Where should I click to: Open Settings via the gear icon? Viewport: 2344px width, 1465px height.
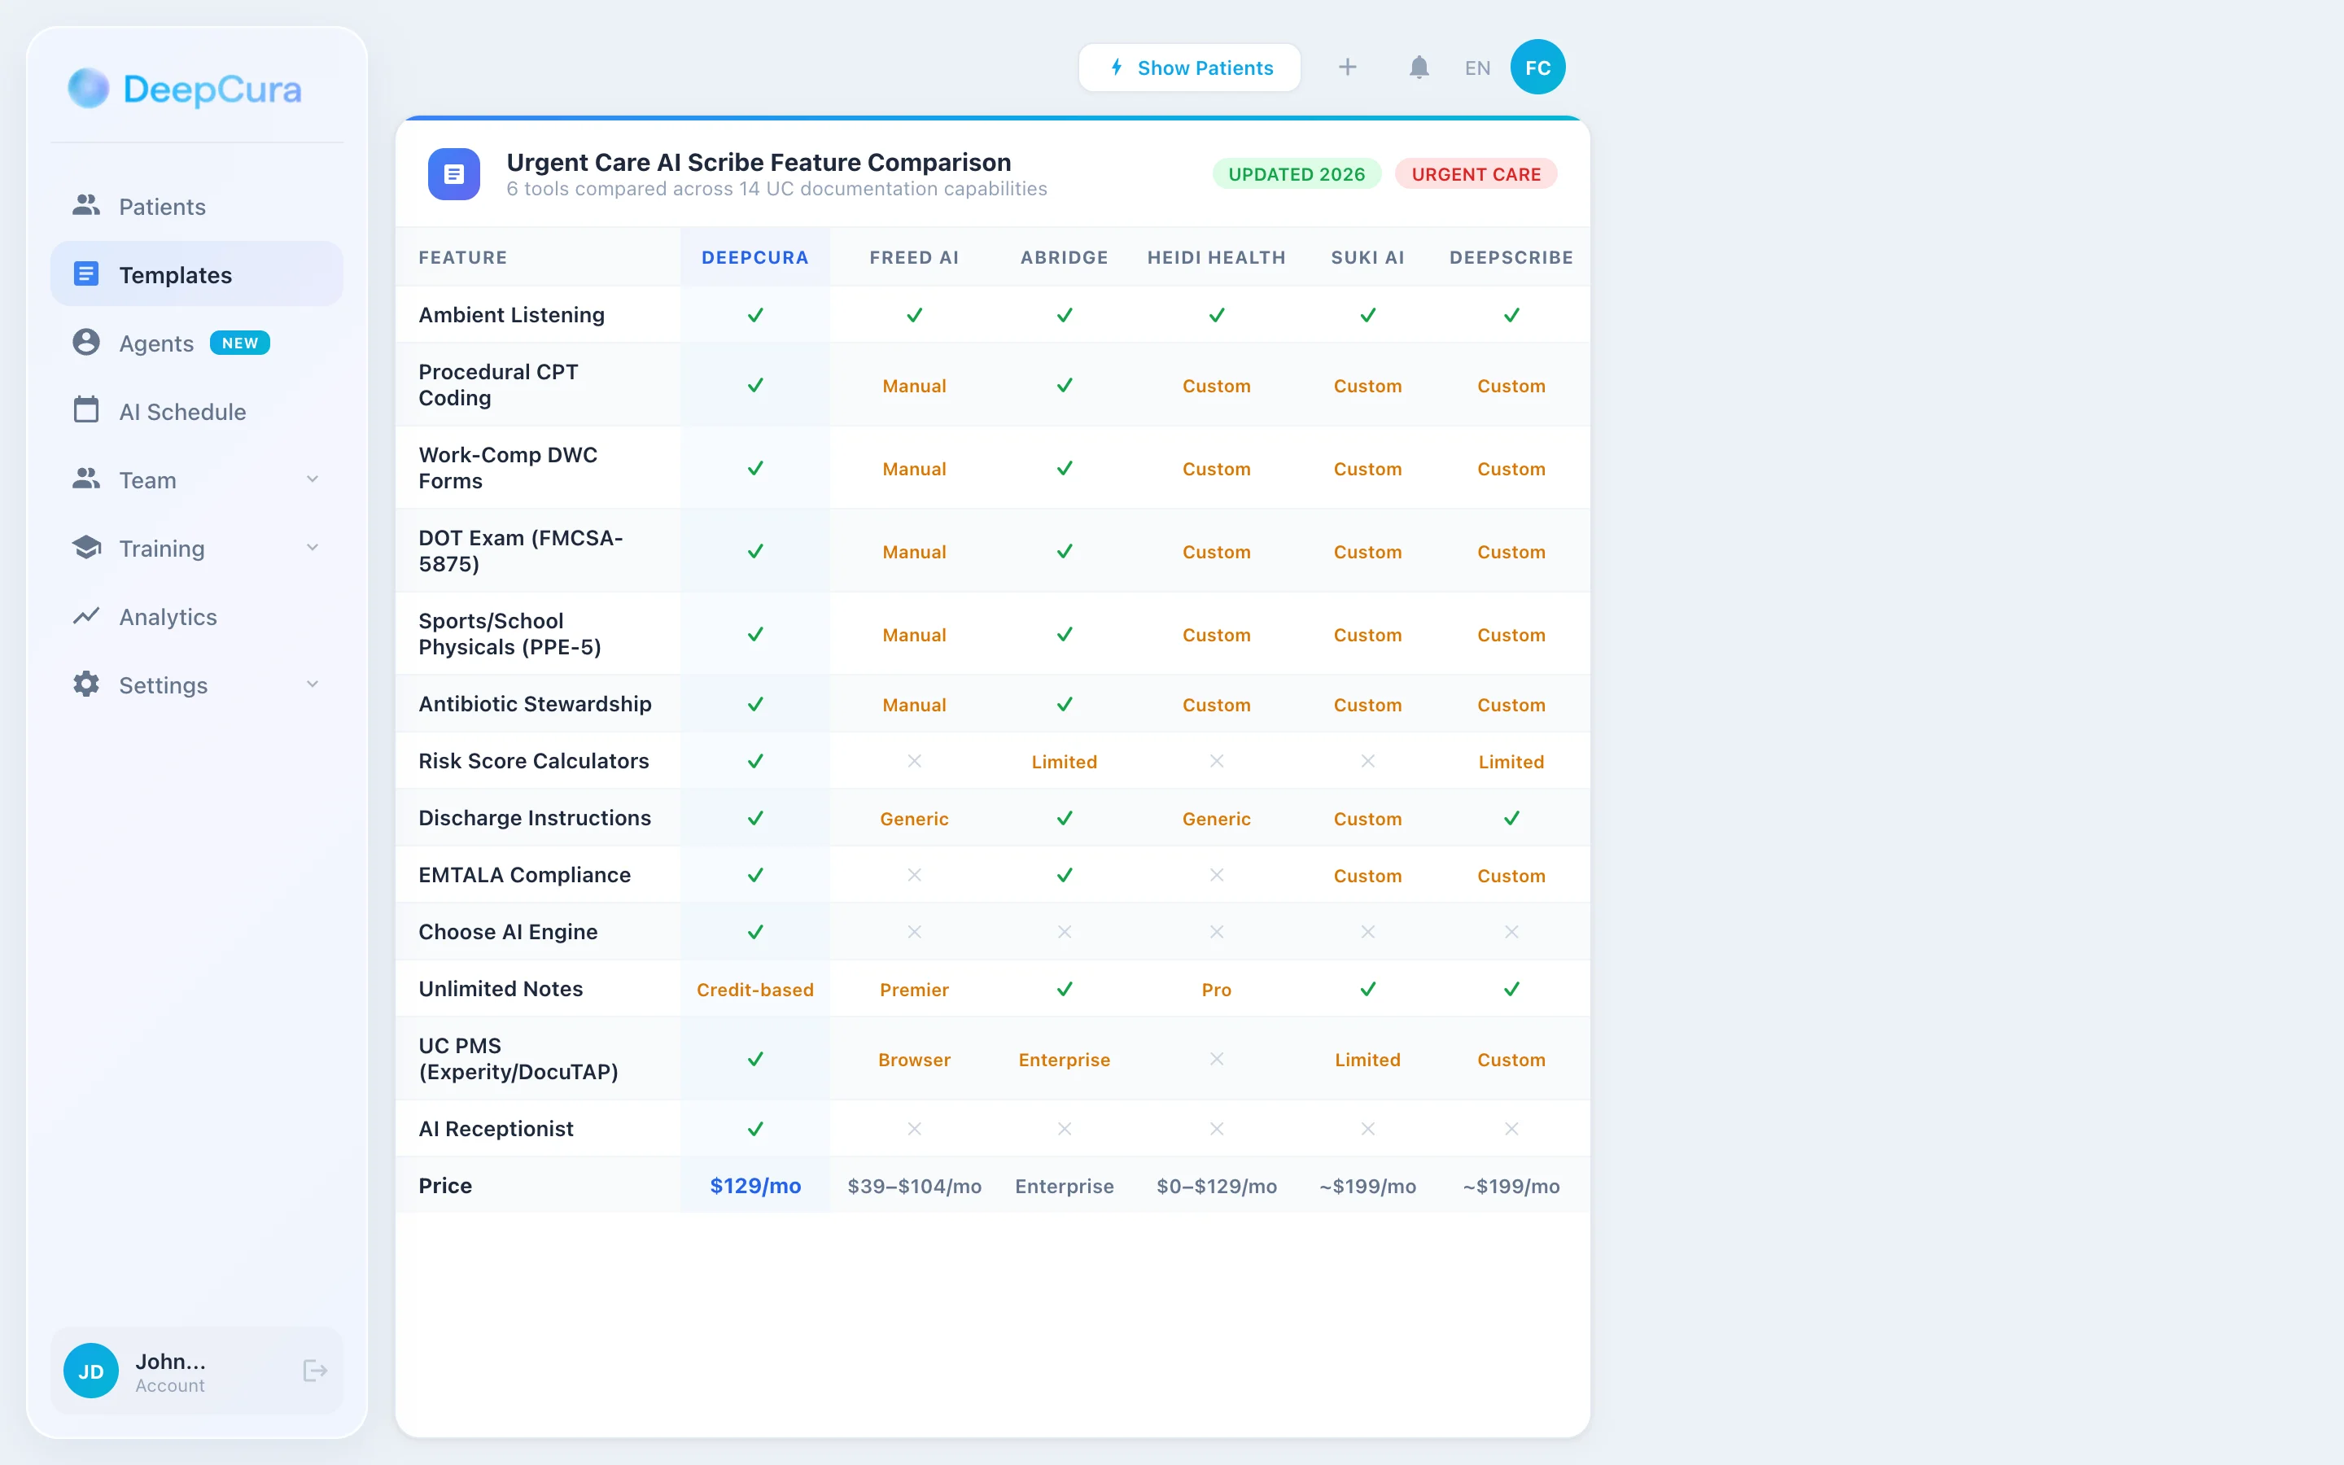pos(86,684)
